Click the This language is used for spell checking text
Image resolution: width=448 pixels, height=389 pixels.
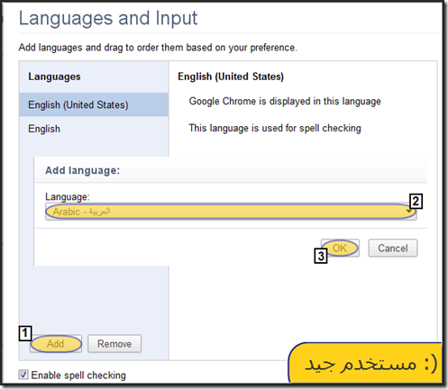pos(275,128)
